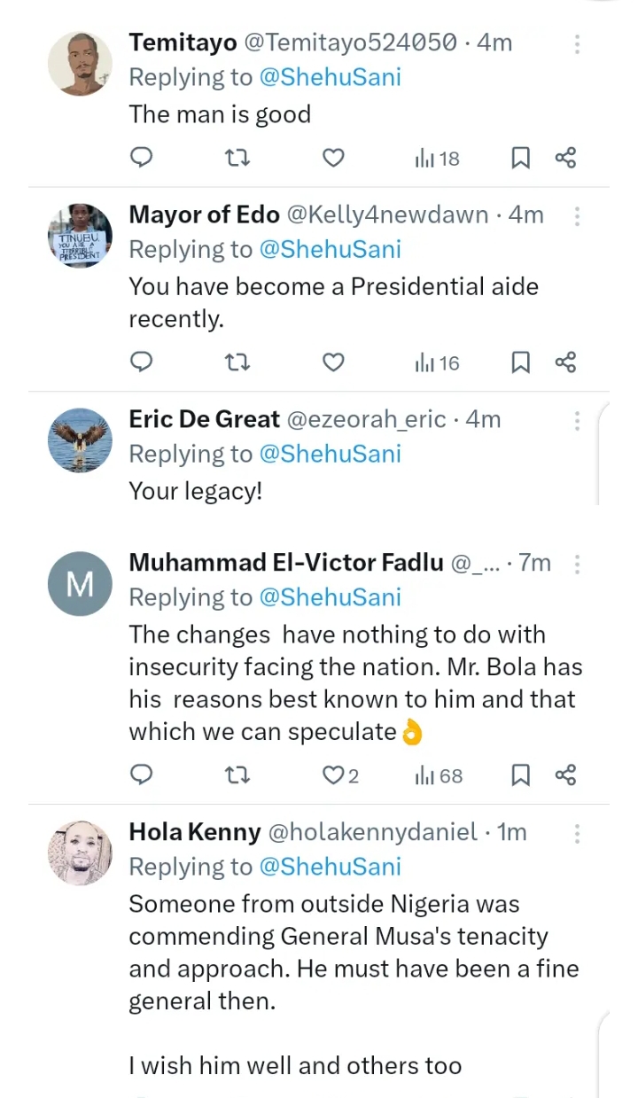Share Mayor of Edo's tweet
Screen dimensions: 638x1098
tap(566, 362)
